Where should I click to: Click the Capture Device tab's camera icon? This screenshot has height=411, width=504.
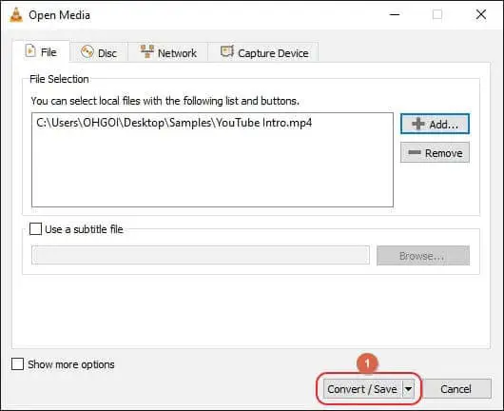click(227, 51)
